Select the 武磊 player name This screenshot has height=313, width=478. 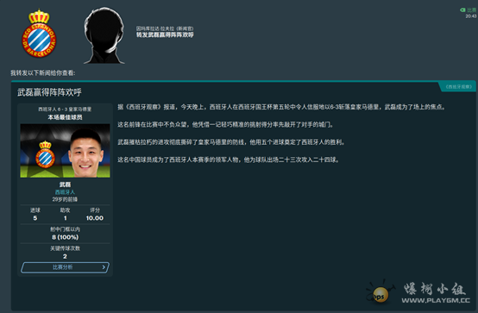coord(65,185)
